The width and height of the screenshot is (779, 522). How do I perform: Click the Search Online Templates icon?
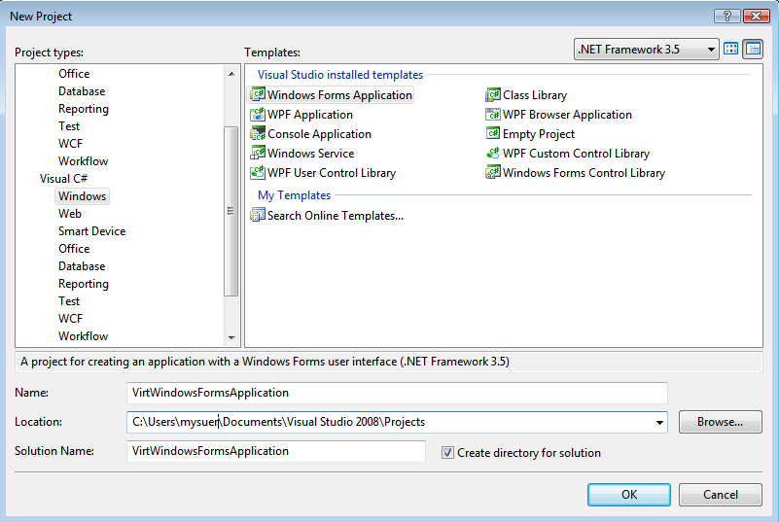point(258,216)
